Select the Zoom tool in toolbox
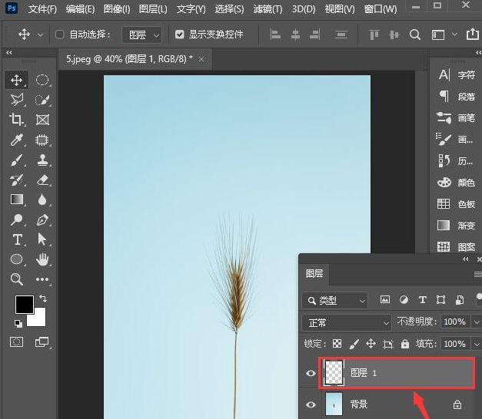 [17, 279]
